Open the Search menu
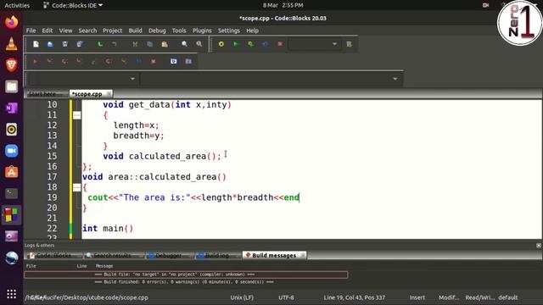Image resolution: width=543 pixels, height=305 pixels. (87, 30)
